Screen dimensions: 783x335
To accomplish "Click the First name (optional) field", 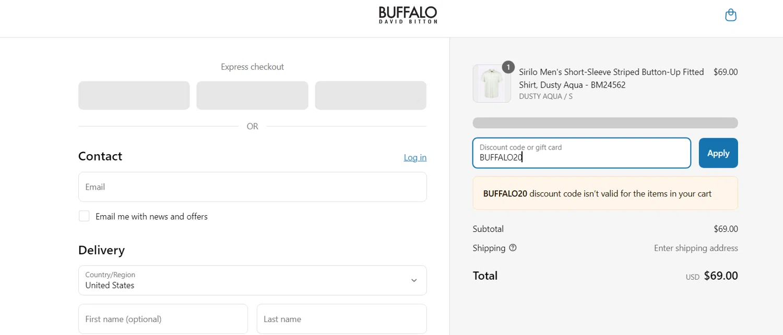I will [x=163, y=319].
